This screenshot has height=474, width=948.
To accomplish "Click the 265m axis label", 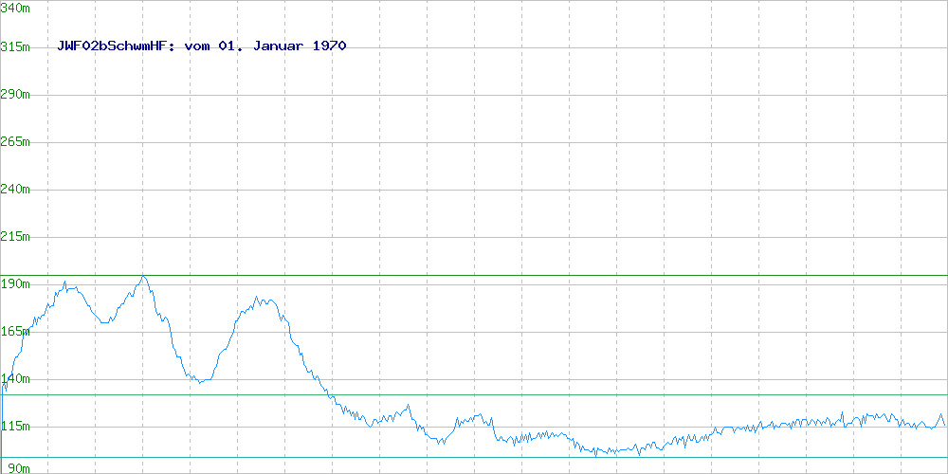I will click(16, 141).
